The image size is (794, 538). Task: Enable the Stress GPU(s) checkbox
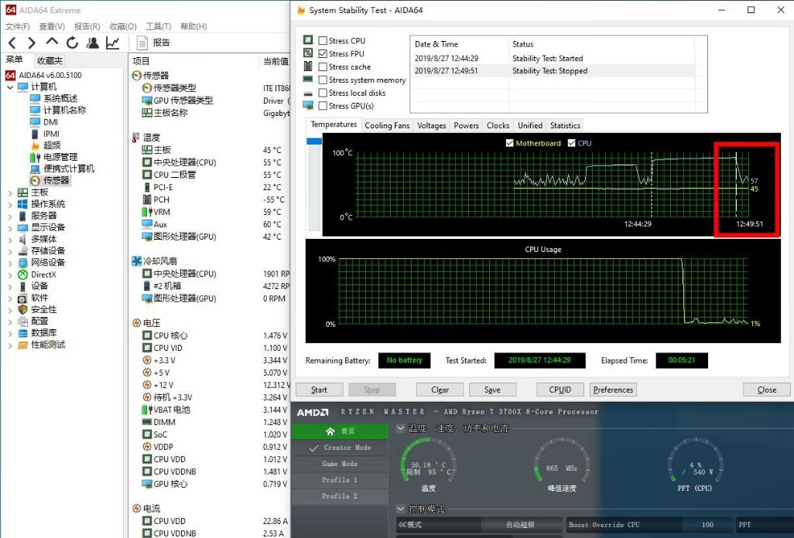[323, 106]
